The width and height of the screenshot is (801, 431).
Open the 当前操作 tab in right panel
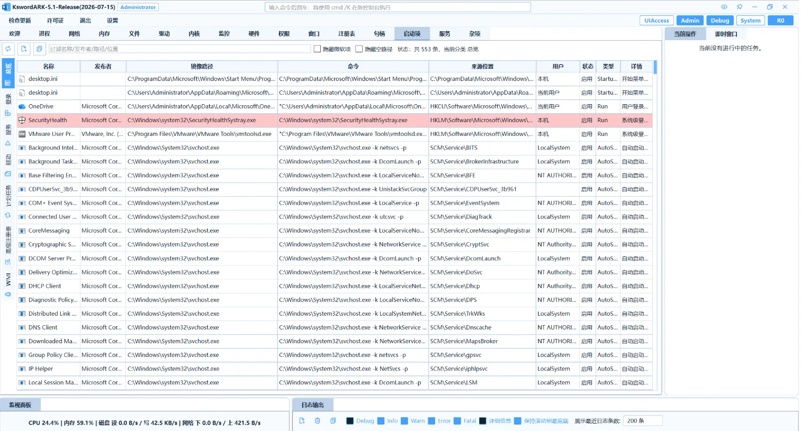tap(685, 34)
